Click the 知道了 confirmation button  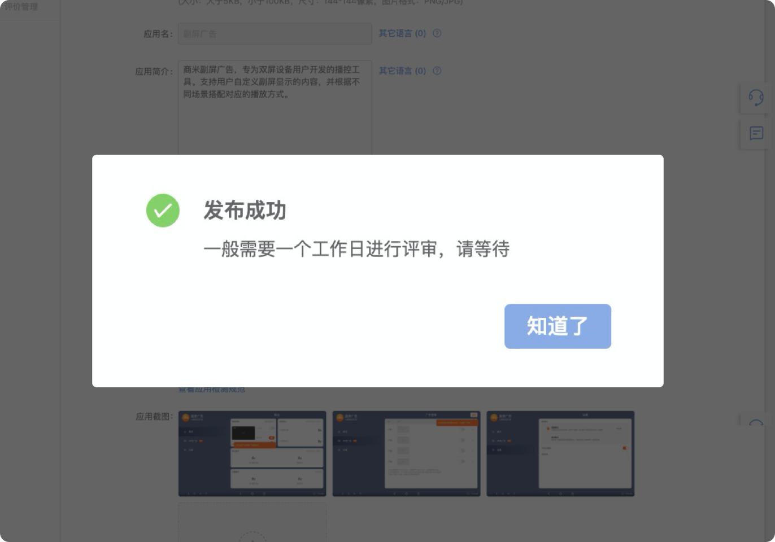(x=558, y=326)
